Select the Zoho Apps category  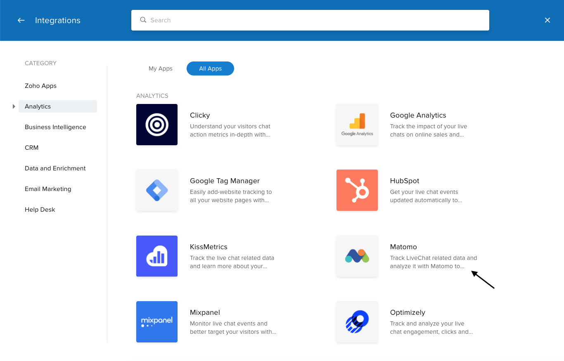click(x=40, y=86)
